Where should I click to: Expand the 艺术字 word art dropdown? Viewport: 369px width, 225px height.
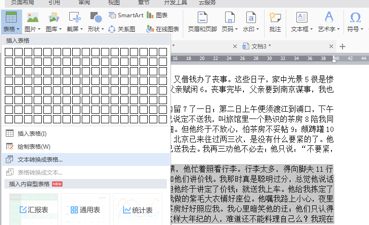coord(338,29)
